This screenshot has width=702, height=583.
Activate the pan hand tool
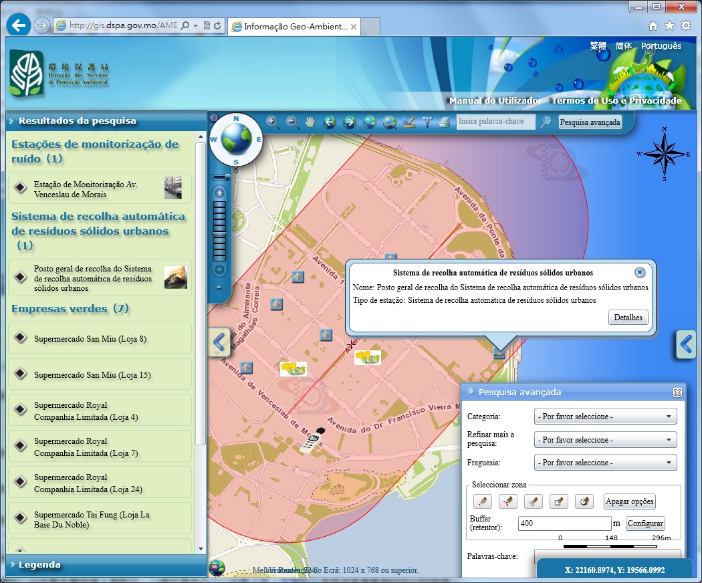[310, 122]
